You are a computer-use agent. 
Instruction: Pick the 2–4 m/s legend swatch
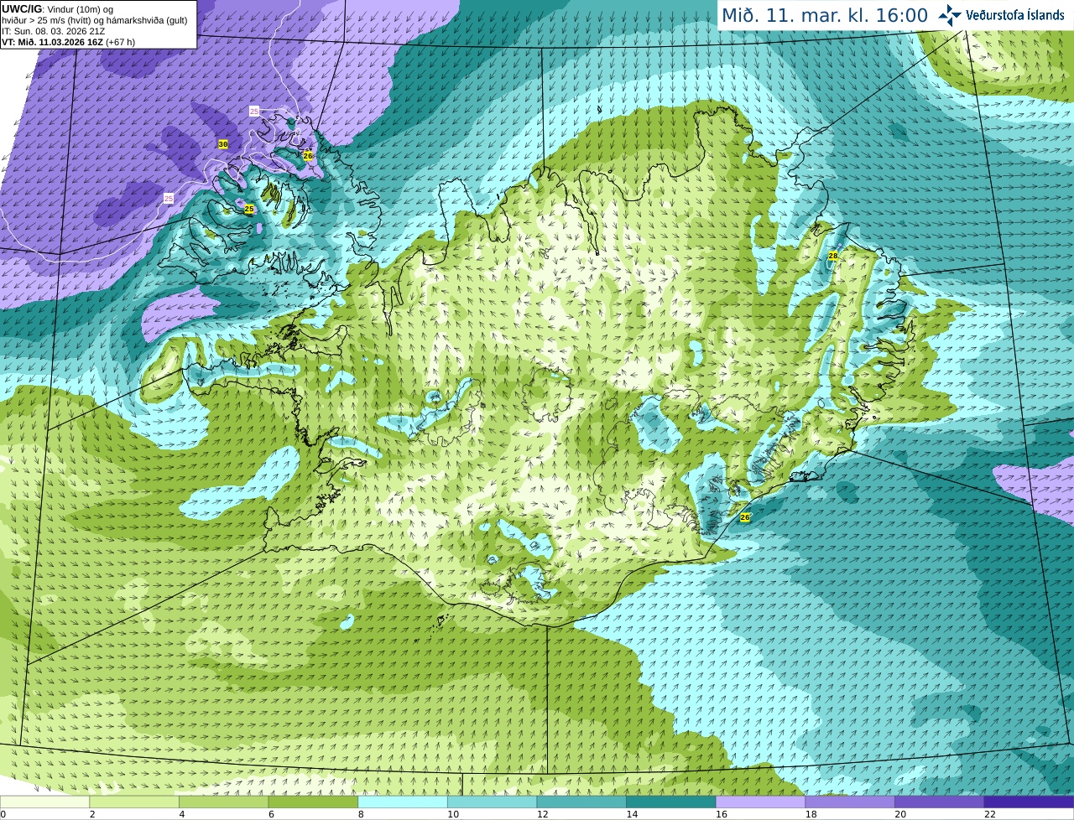coord(134,802)
